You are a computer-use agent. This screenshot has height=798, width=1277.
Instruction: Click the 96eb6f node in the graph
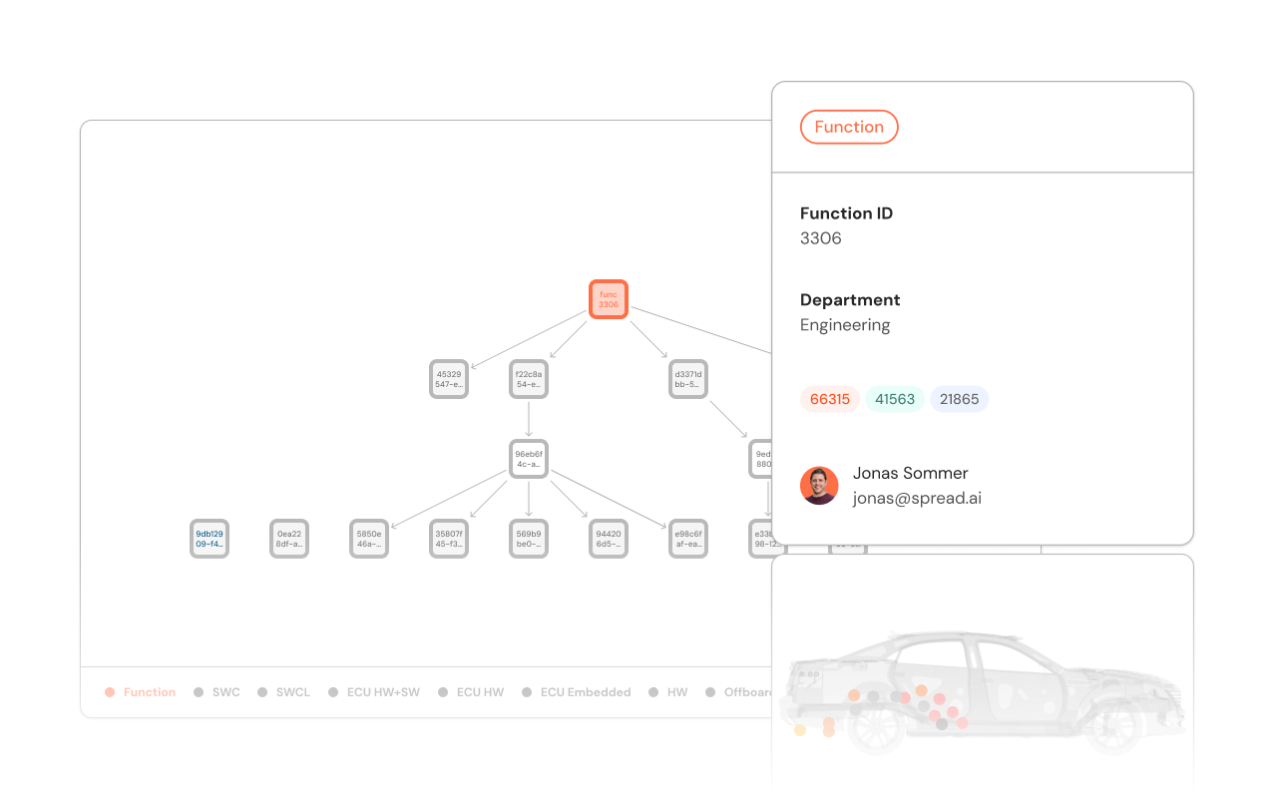[528, 460]
